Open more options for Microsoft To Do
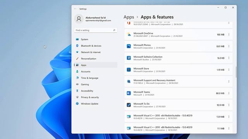248x139 pixels. coord(229,105)
